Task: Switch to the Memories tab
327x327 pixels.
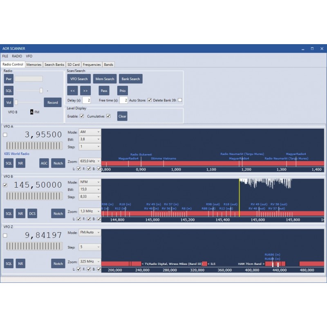Action: coord(34,64)
